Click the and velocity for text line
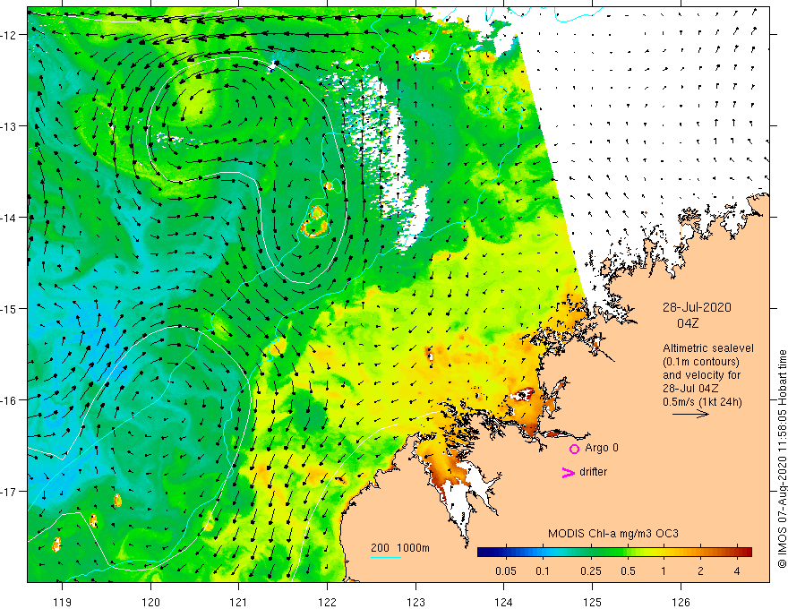788x609 pixels. click(x=701, y=375)
